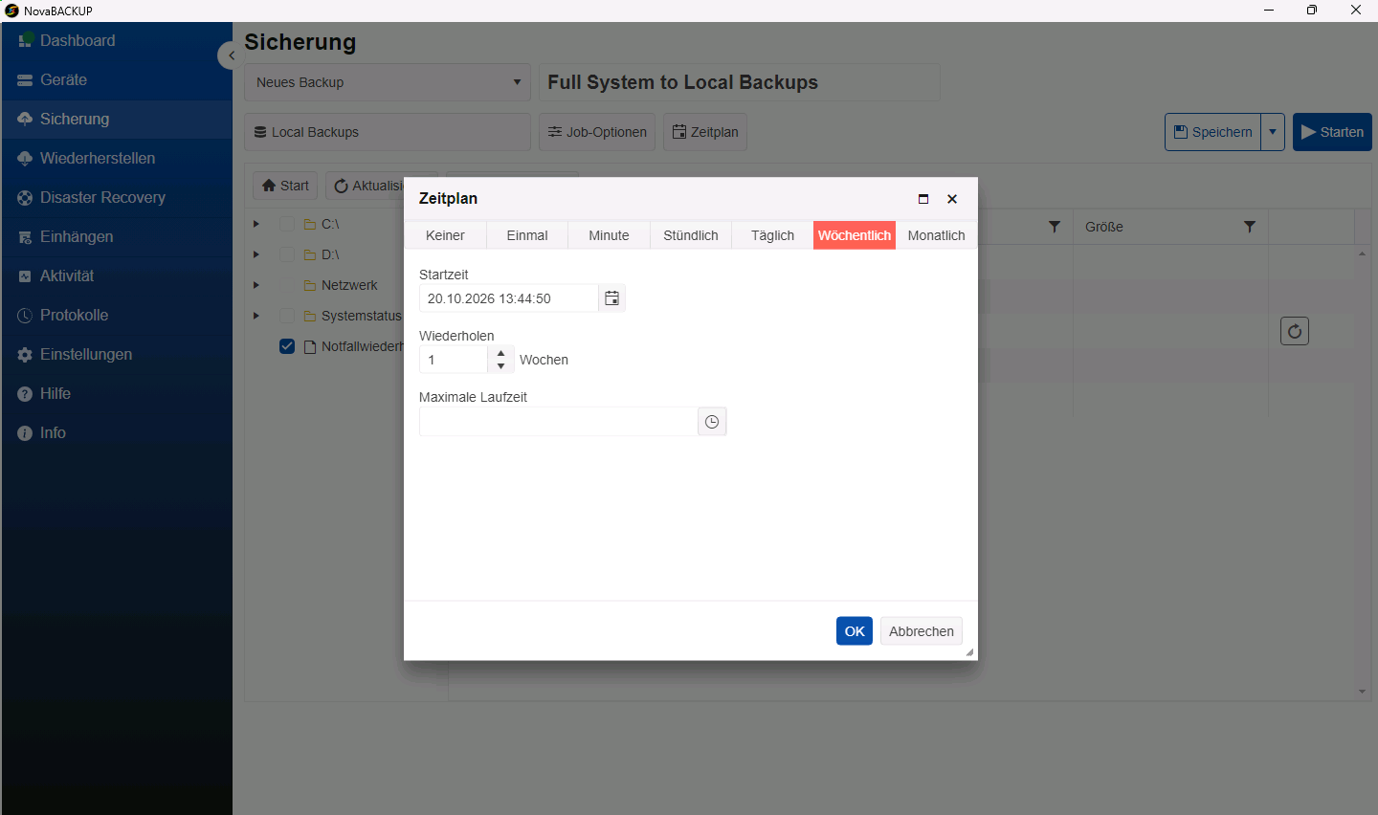Open Protokolle in the sidebar
The height and width of the screenshot is (815, 1378).
pos(116,315)
